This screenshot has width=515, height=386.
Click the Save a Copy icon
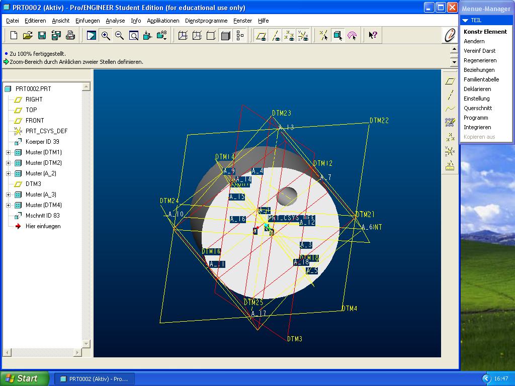pyautogui.click(x=56, y=35)
